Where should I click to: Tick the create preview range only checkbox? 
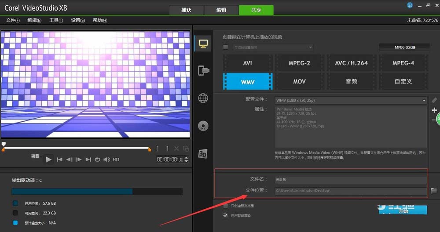225,206
